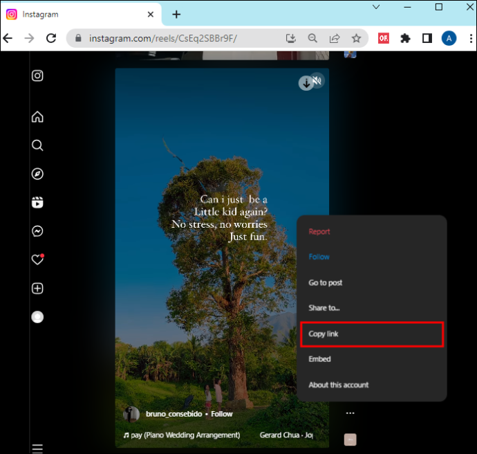Open Chrome profile A avatar

coord(449,38)
